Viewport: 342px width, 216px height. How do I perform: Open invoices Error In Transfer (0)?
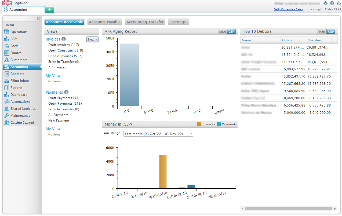64,62
